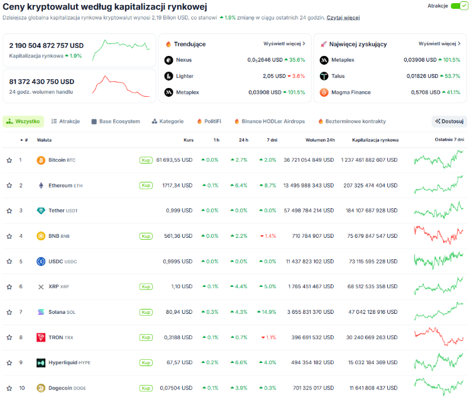The width and height of the screenshot is (469, 407).
Task: Star Bitcoin as a favorite
Action: click(9, 160)
